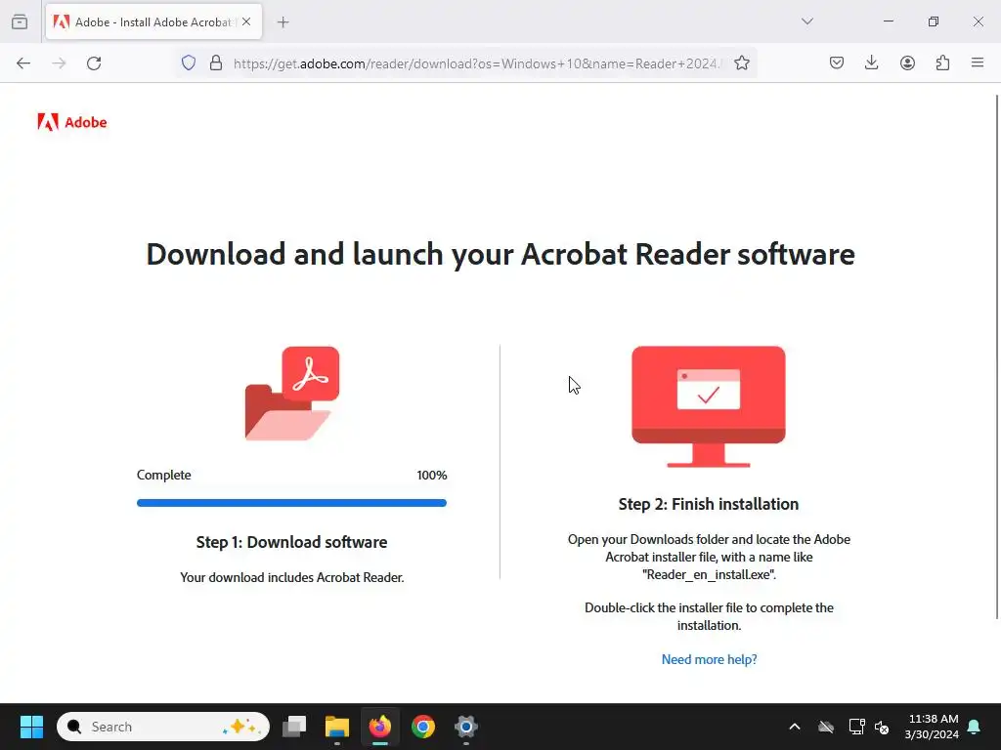Open Task View on taskbar
1001x750 pixels.
(294, 727)
